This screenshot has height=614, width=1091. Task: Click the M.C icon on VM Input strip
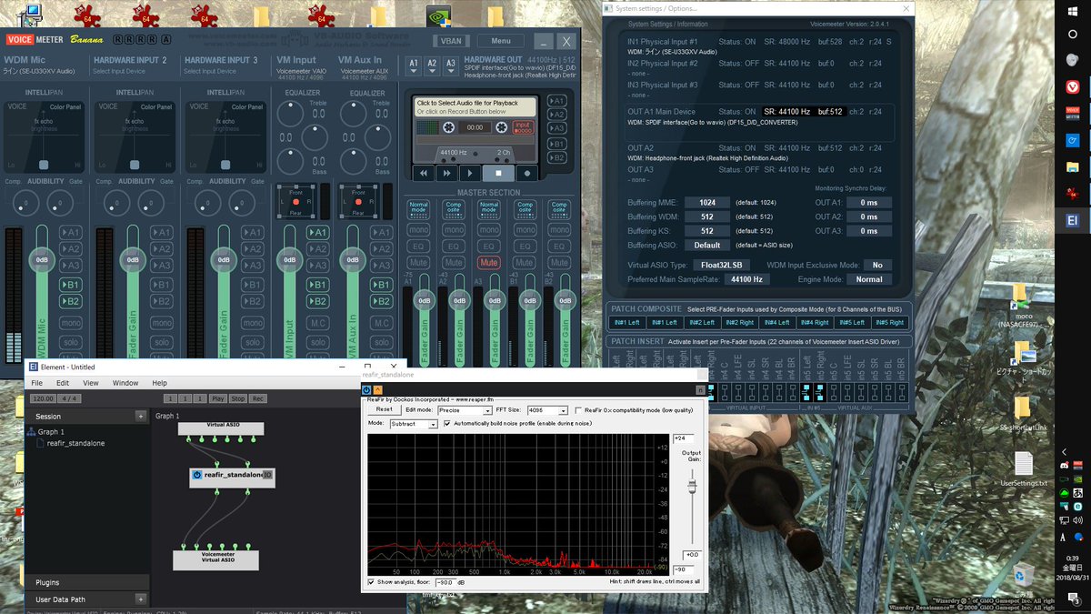click(317, 321)
